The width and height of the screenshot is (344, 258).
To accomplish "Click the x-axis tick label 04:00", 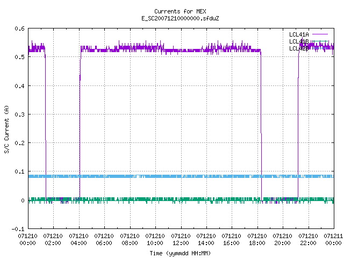I will click(x=78, y=243).
